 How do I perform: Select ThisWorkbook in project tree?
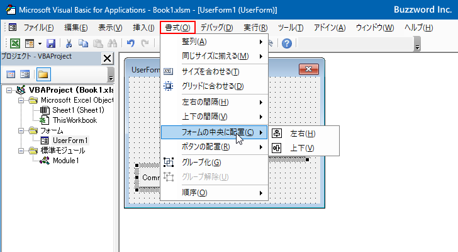(x=74, y=120)
